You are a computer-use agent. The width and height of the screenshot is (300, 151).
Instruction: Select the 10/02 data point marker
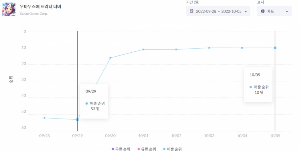click(x=176, y=49)
